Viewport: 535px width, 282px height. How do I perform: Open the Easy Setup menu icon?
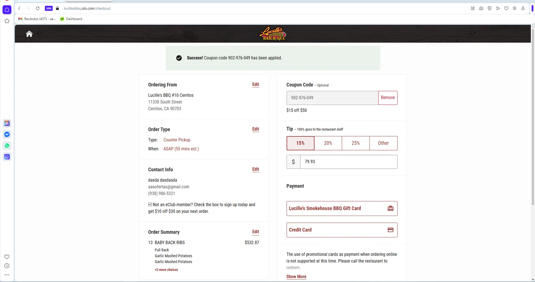[x=515, y=8]
